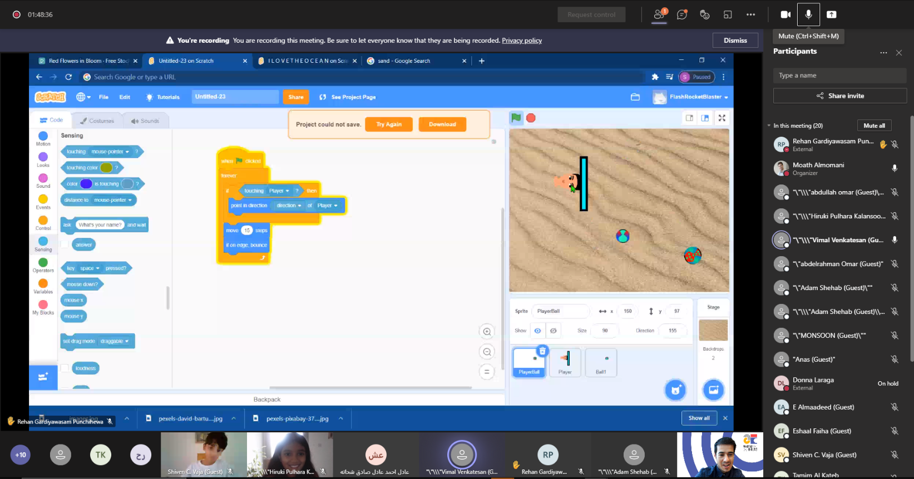Click the Privacy policy link
Image resolution: width=914 pixels, height=479 pixels.
tap(522, 41)
